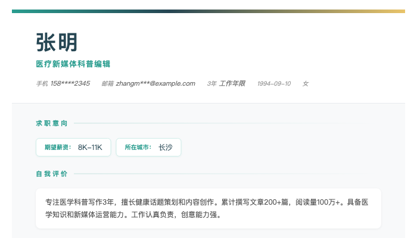417x238 pixels.
Task: Click the gender label 女
Action: point(305,84)
